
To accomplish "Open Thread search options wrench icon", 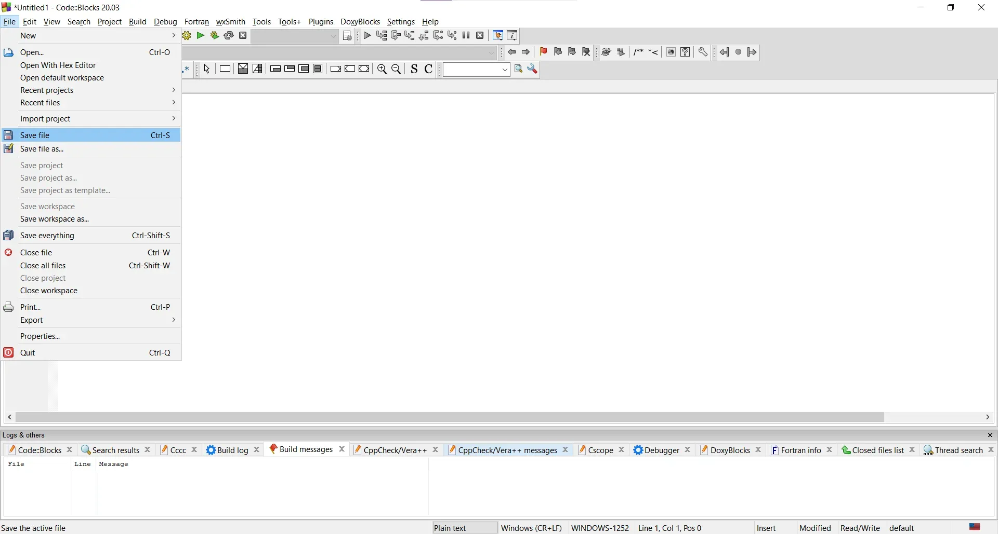I will click(533, 70).
